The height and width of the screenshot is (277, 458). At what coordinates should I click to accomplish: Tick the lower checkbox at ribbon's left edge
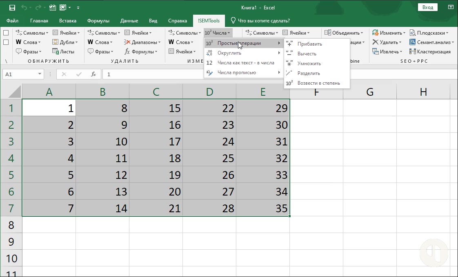pyautogui.click(x=6, y=42)
